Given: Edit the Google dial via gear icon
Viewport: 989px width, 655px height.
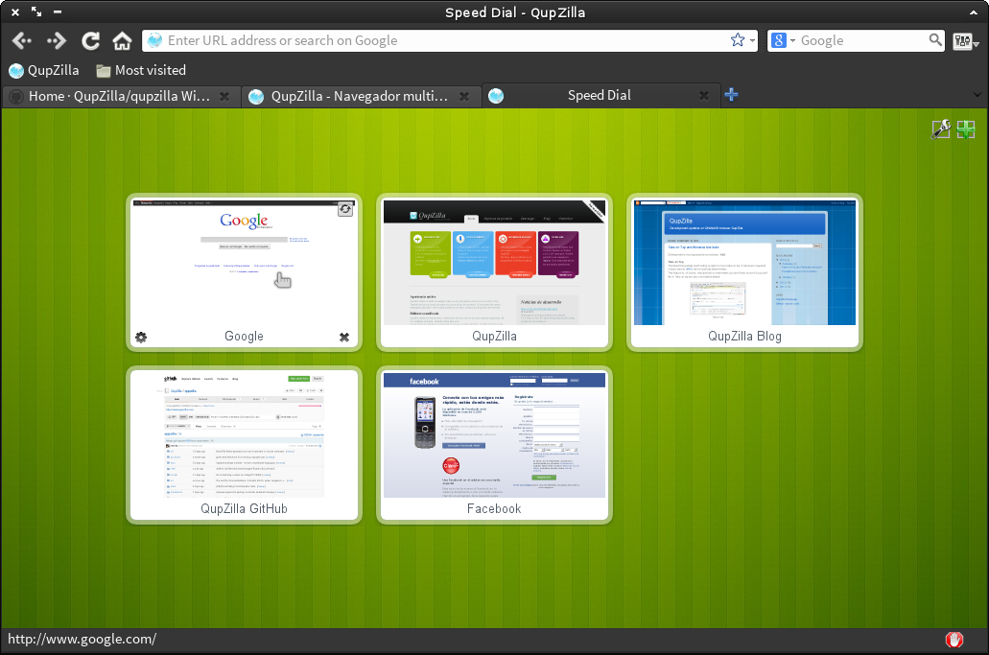Looking at the screenshot, I should point(141,338).
